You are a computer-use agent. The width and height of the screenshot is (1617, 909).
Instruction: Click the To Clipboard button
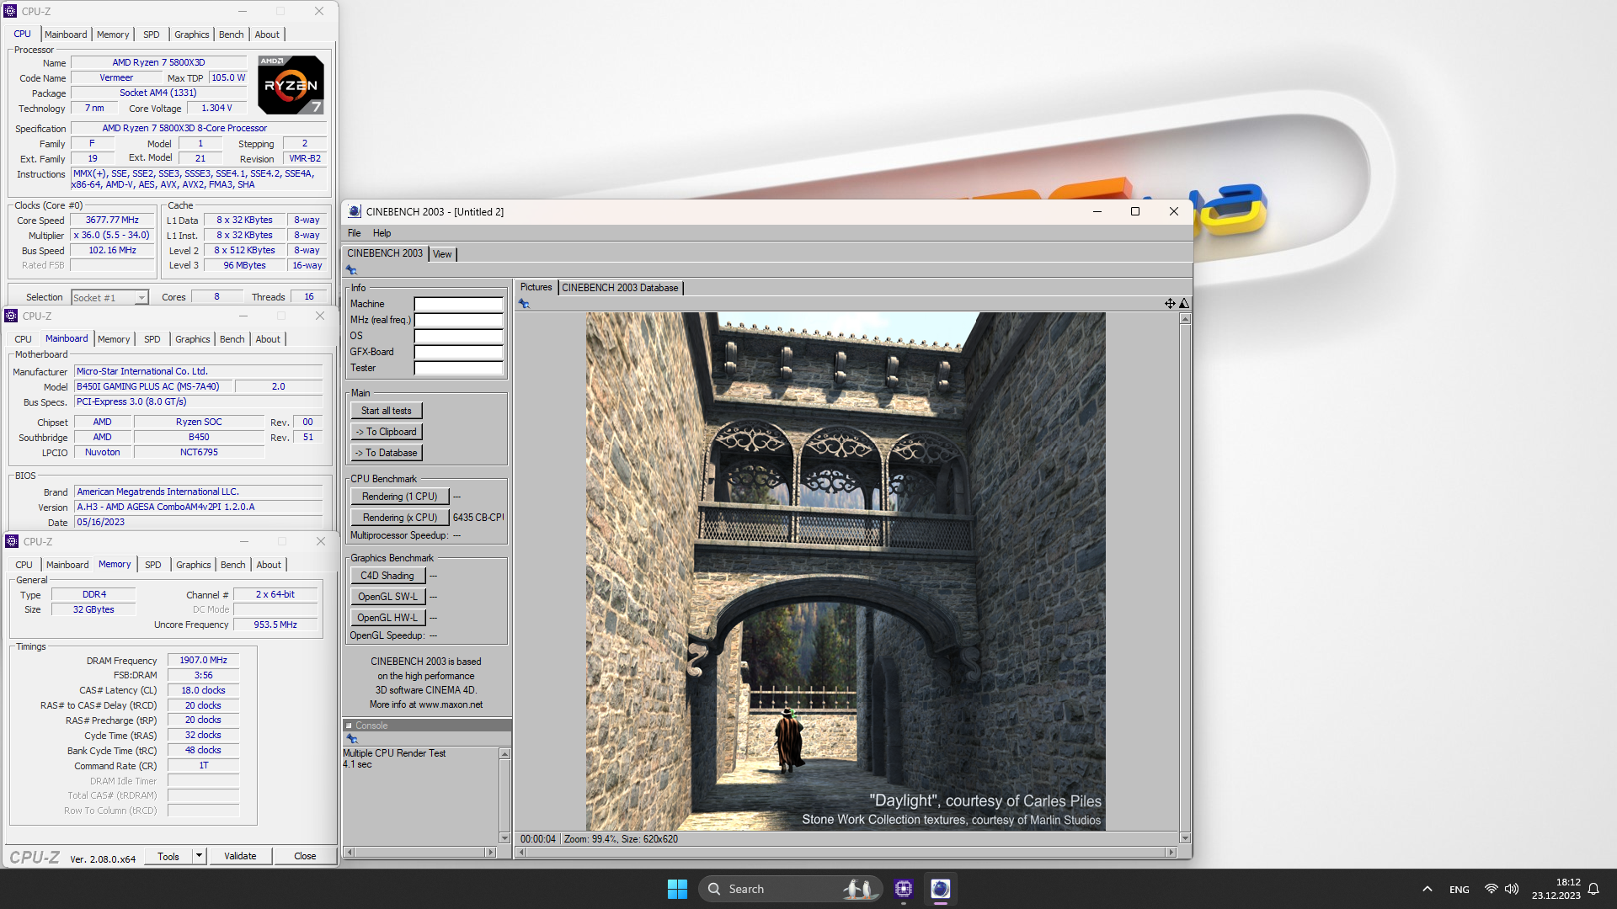pos(387,432)
